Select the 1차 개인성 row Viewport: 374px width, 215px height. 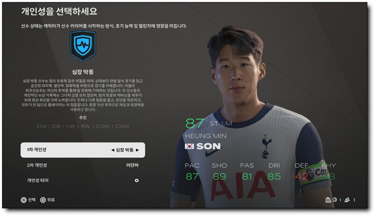(83, 150)
